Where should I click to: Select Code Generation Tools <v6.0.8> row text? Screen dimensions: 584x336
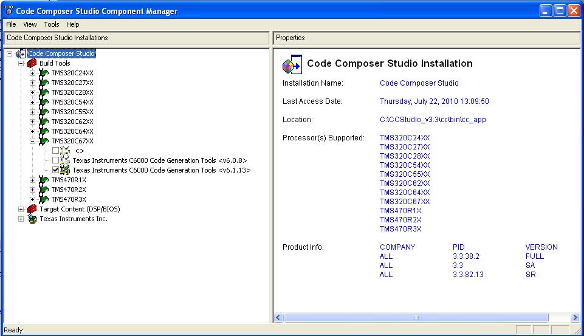pos(159,160)
